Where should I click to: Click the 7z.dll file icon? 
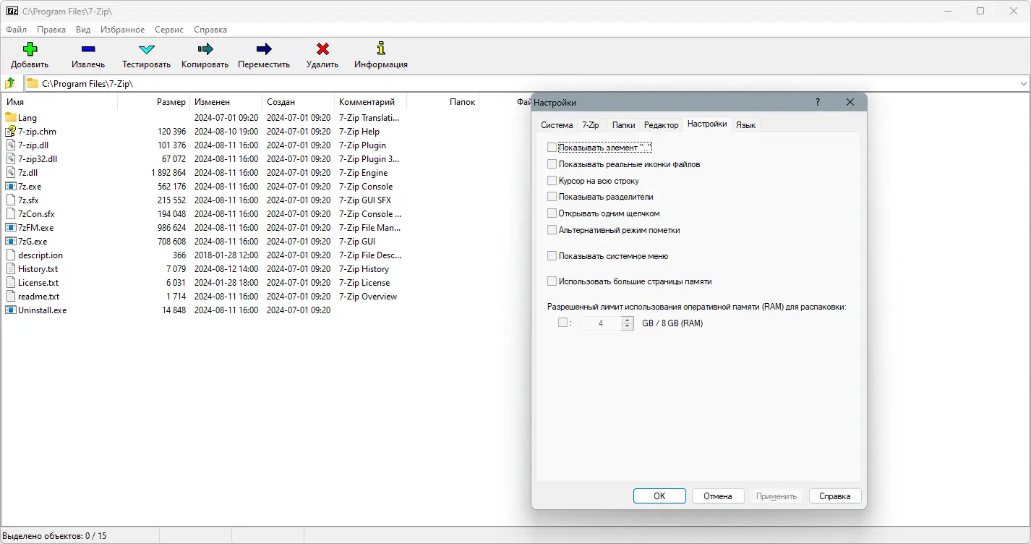[11, 172]
